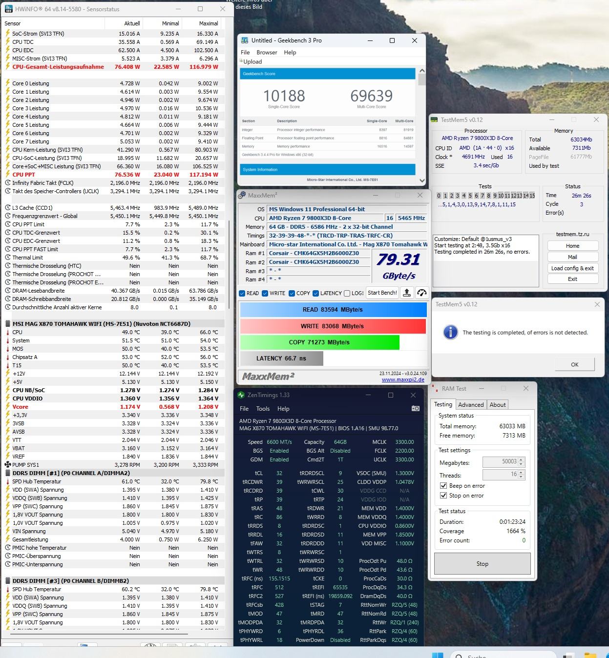
Task: Click the Threads spinner arrows in RAM Test
Action: click(x=521, y=475)
